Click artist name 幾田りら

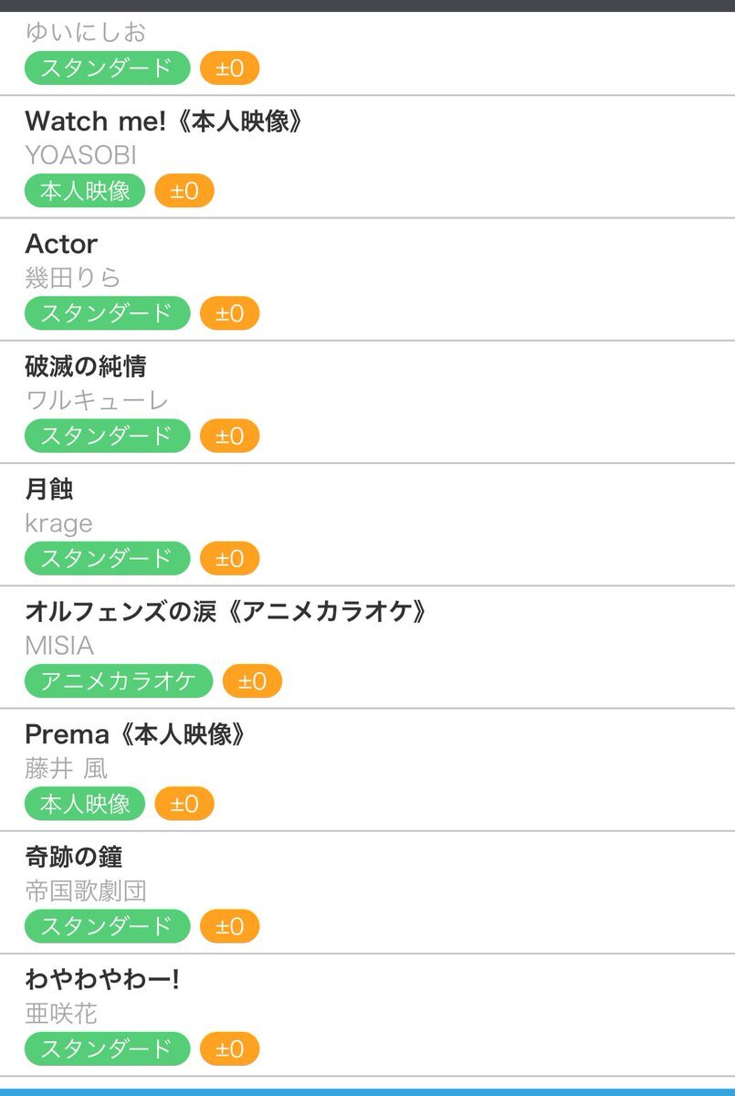(x=73, y=278)
